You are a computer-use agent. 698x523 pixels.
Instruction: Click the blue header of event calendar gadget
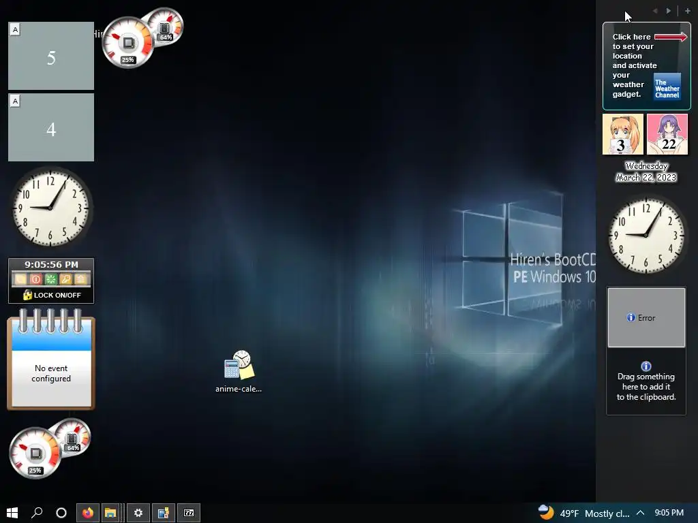pos(51,337)
